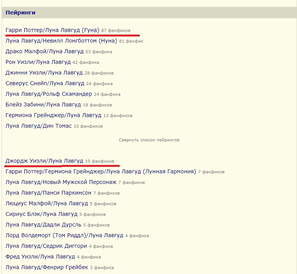The image size is (297, 274).
Task: Open the Луна Лавгуд/Невилл Лонгботтом (Нуна) pairing
Action: (61, 41)
